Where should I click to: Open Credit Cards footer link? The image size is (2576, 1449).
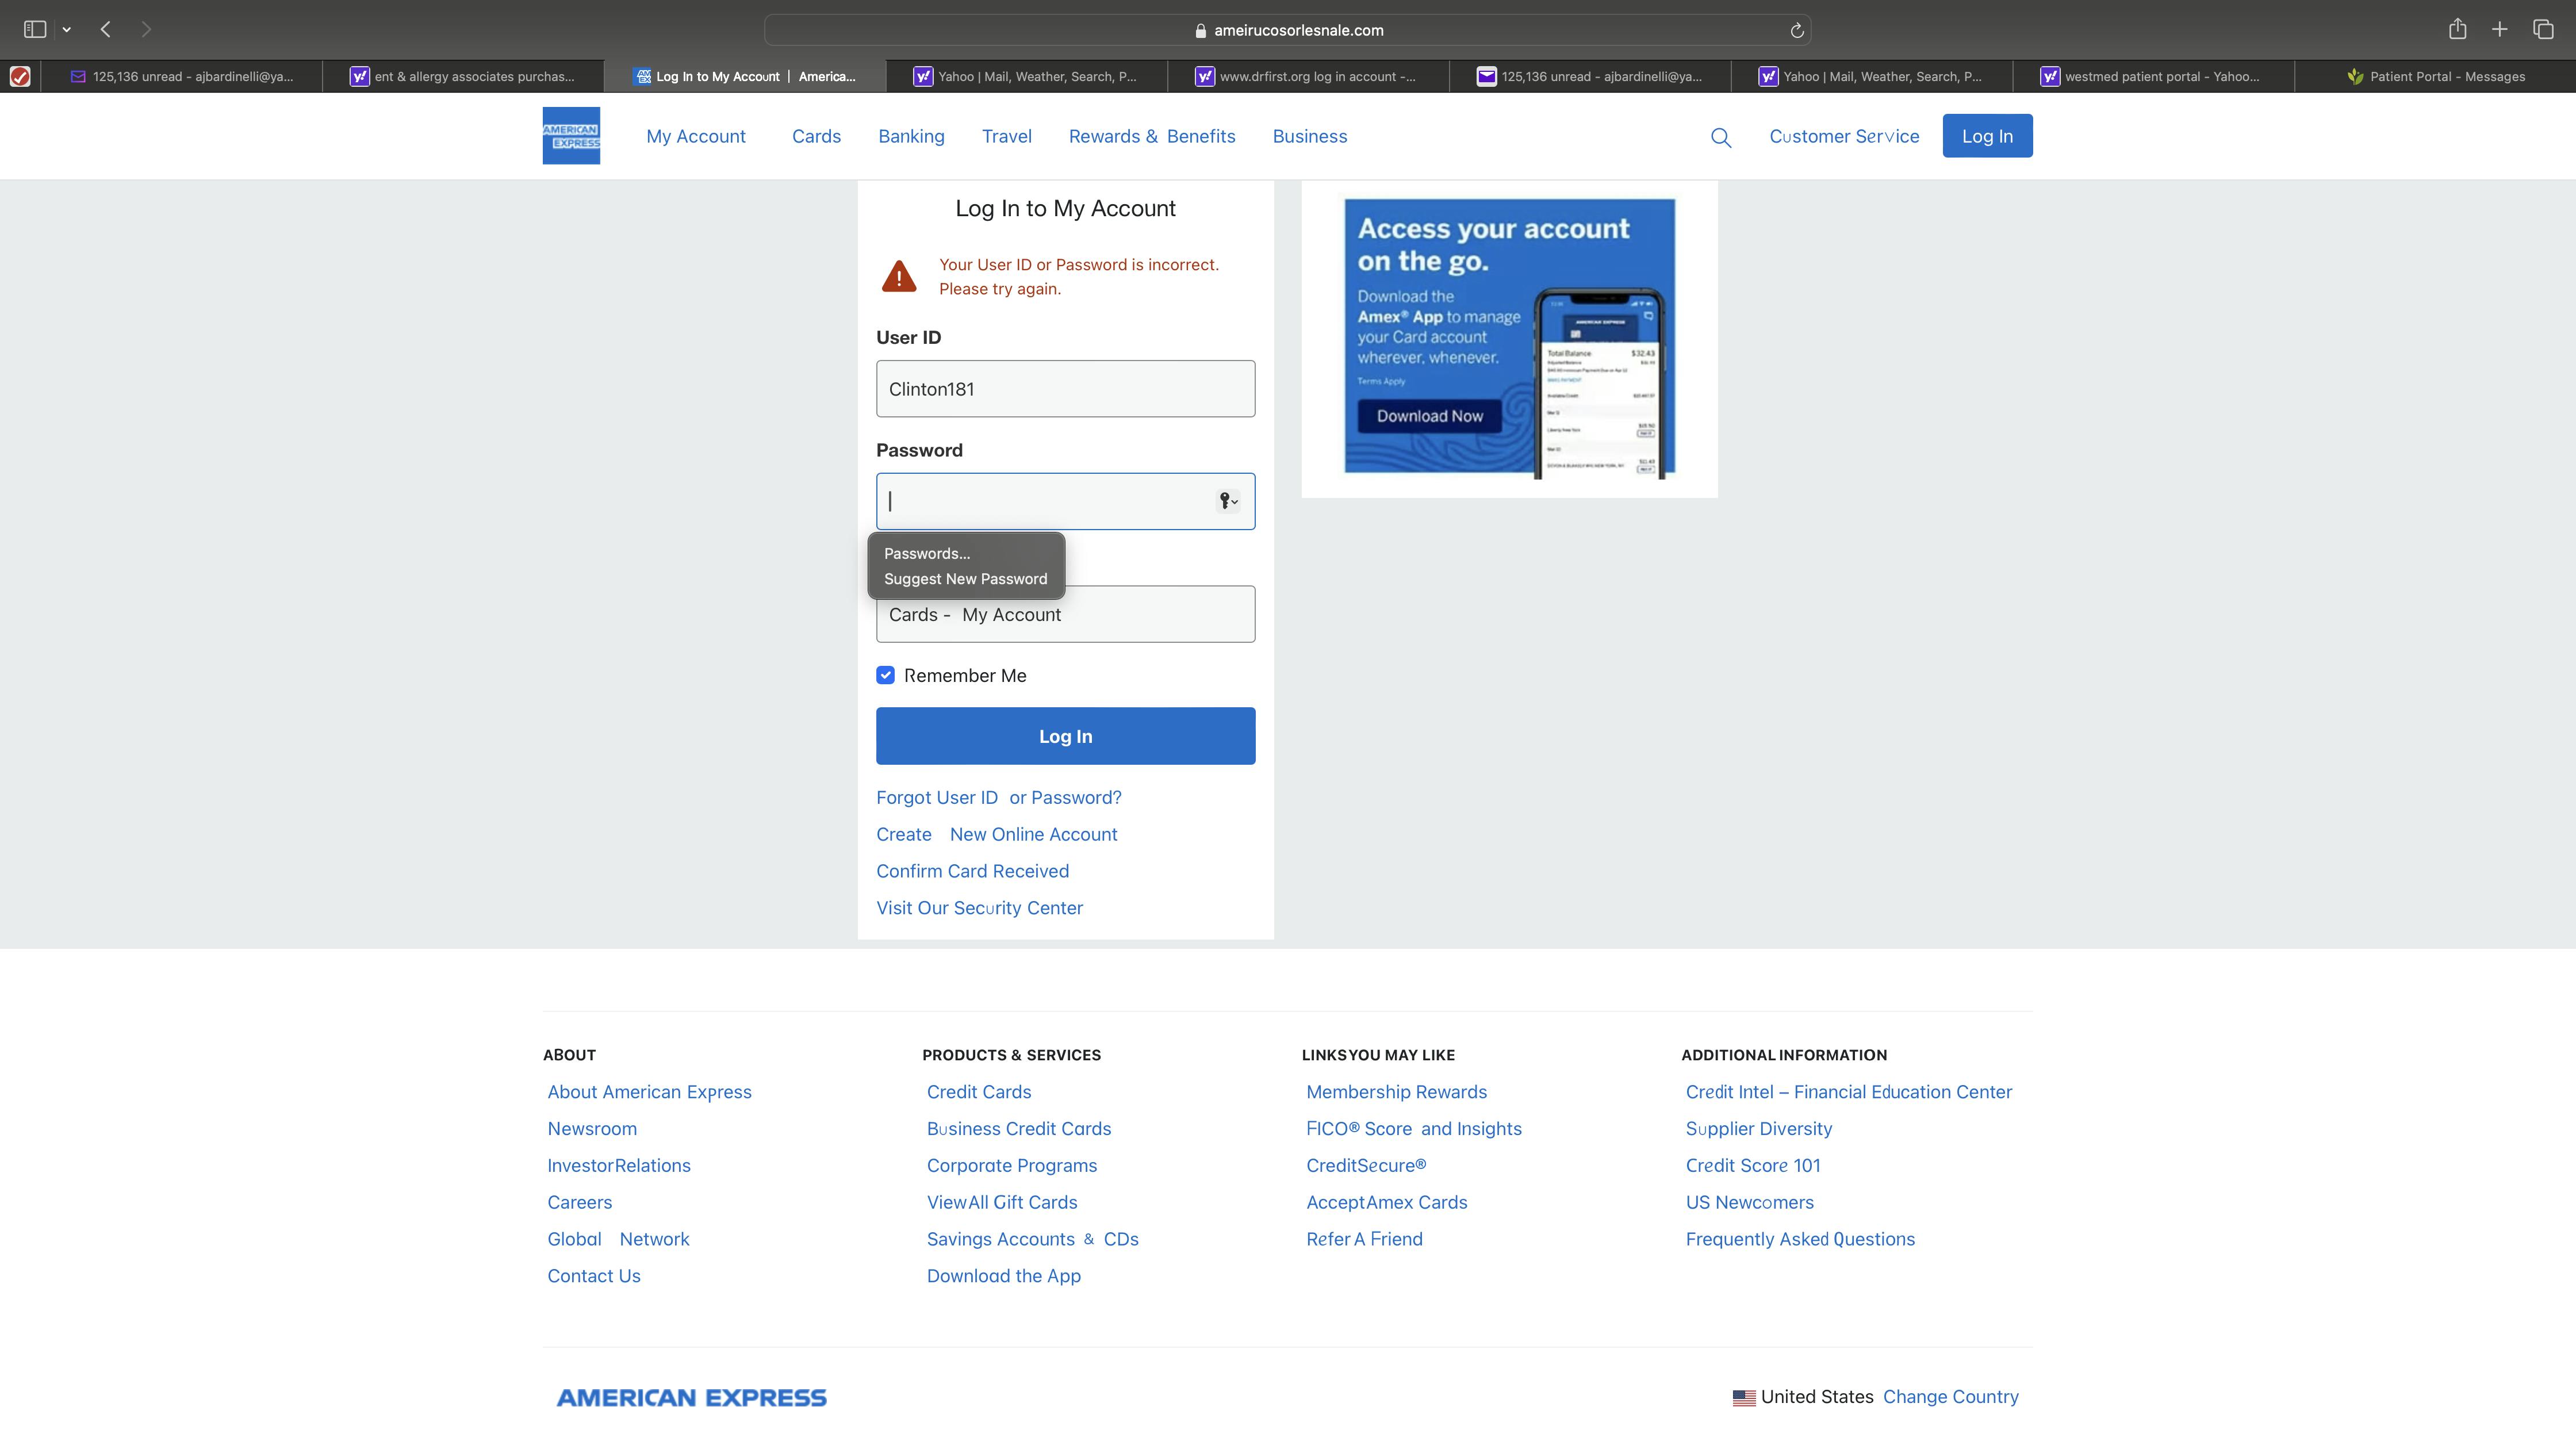[978, 1092]
